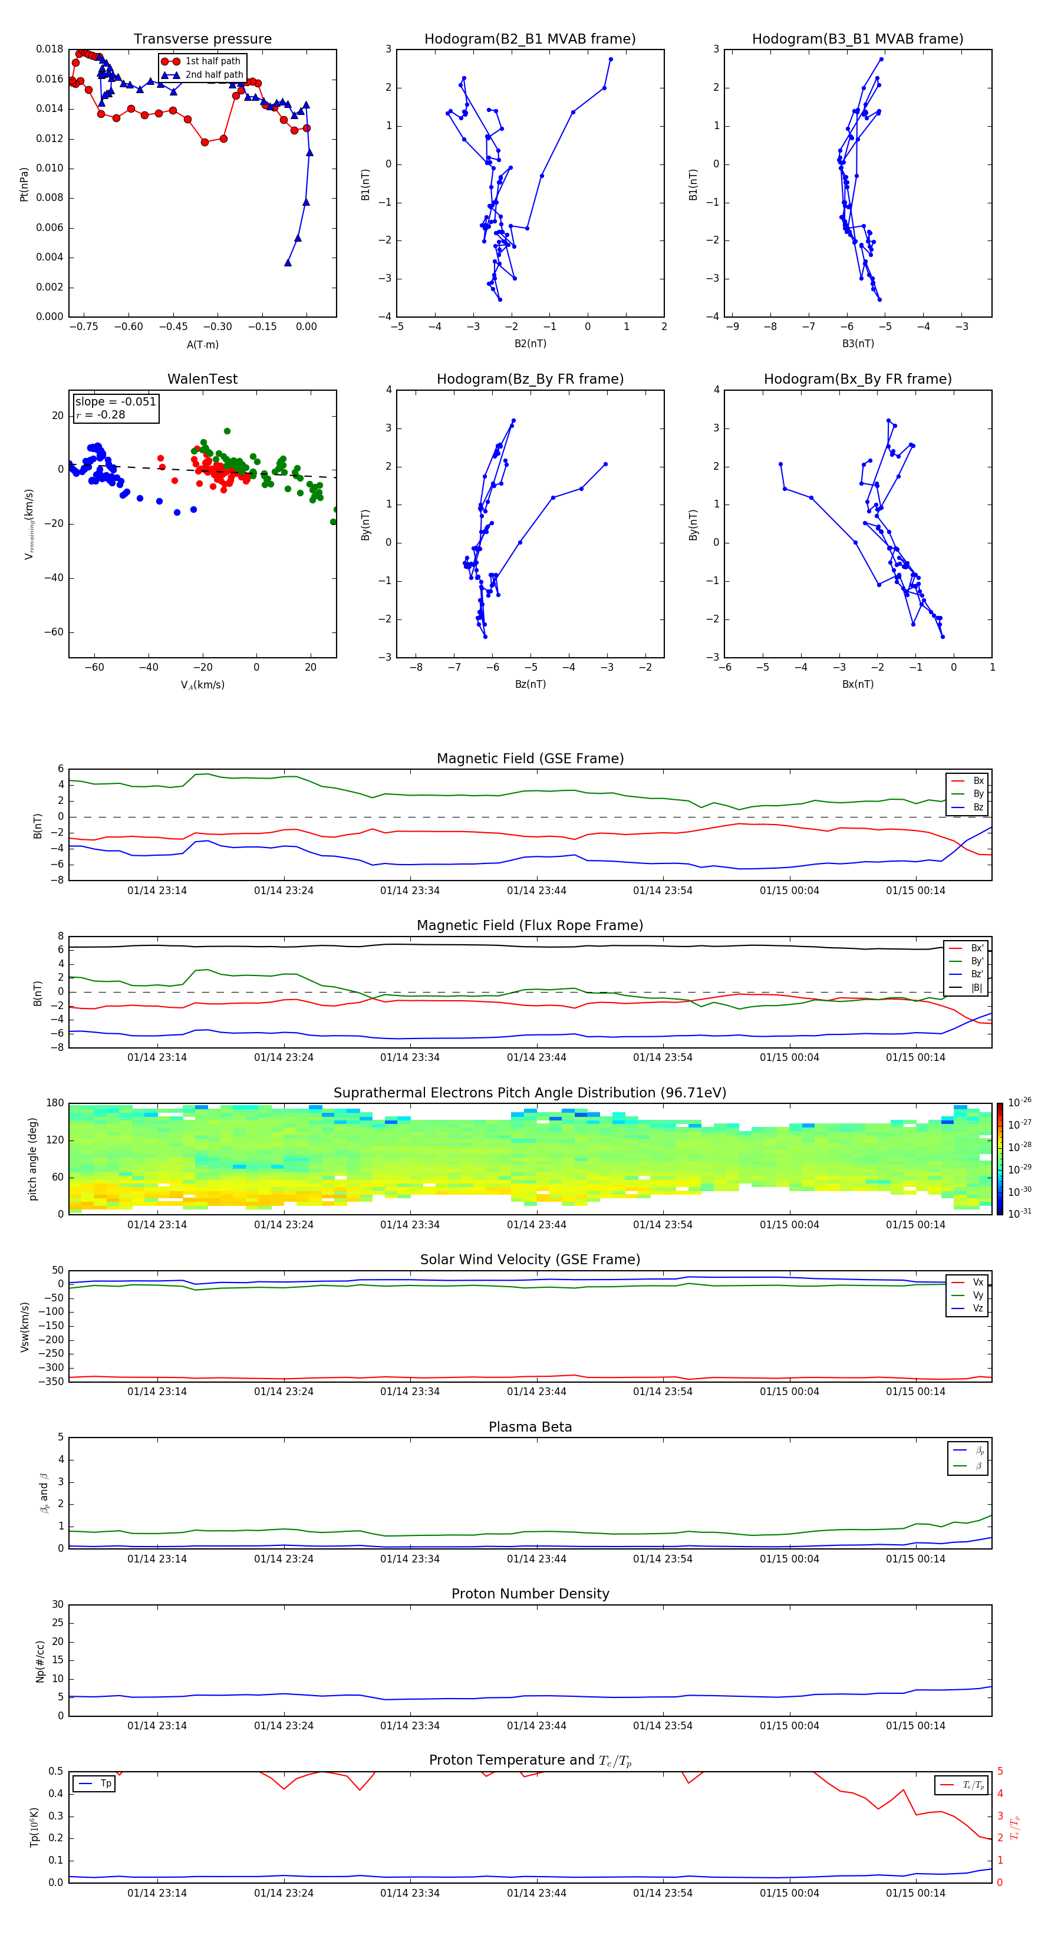Click lowest blue triangle in Transverse pressure plot
1061x1945 pixels.
[288, 263]
